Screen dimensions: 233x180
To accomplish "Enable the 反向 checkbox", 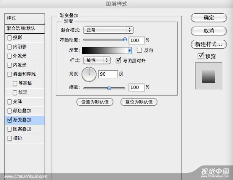I will tap(139, 50).
